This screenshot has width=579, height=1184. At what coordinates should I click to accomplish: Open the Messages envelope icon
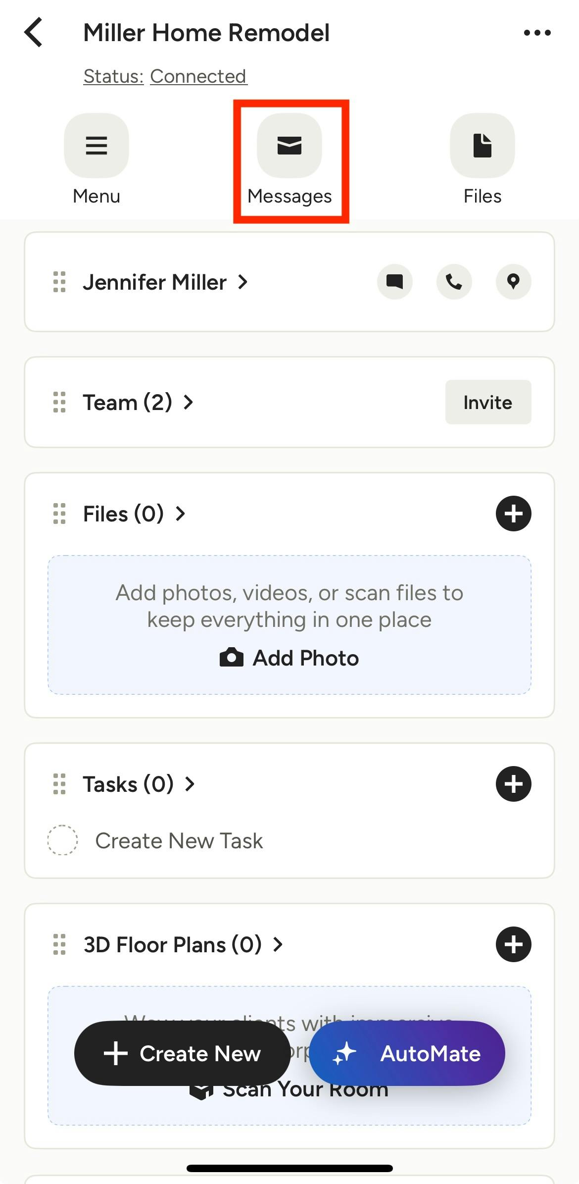289,146
